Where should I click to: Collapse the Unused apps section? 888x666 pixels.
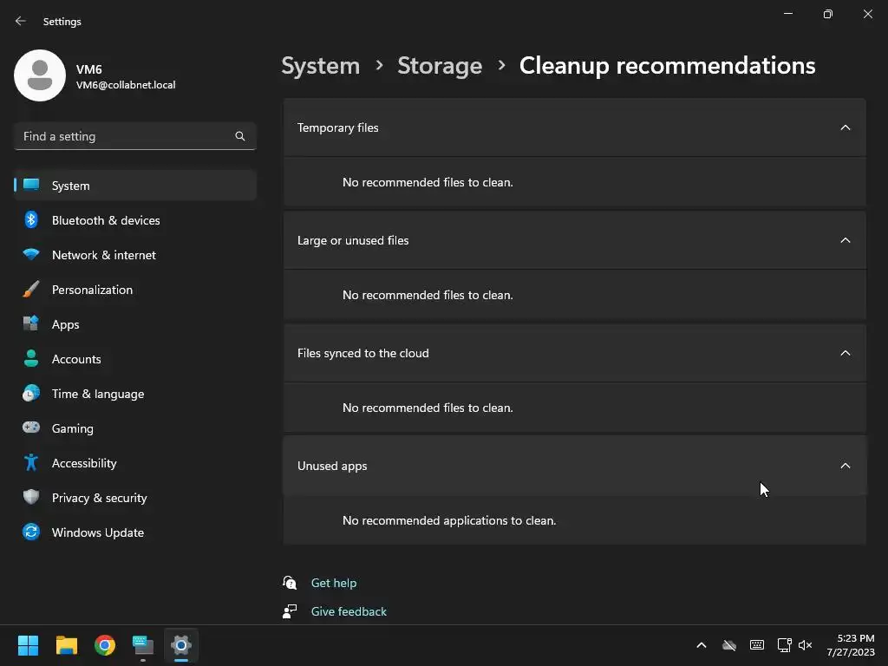(846, 466)
